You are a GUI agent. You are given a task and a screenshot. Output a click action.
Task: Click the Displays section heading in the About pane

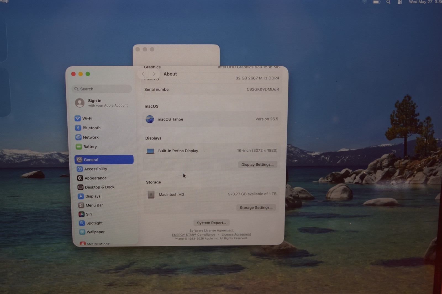tap(153, 138)
